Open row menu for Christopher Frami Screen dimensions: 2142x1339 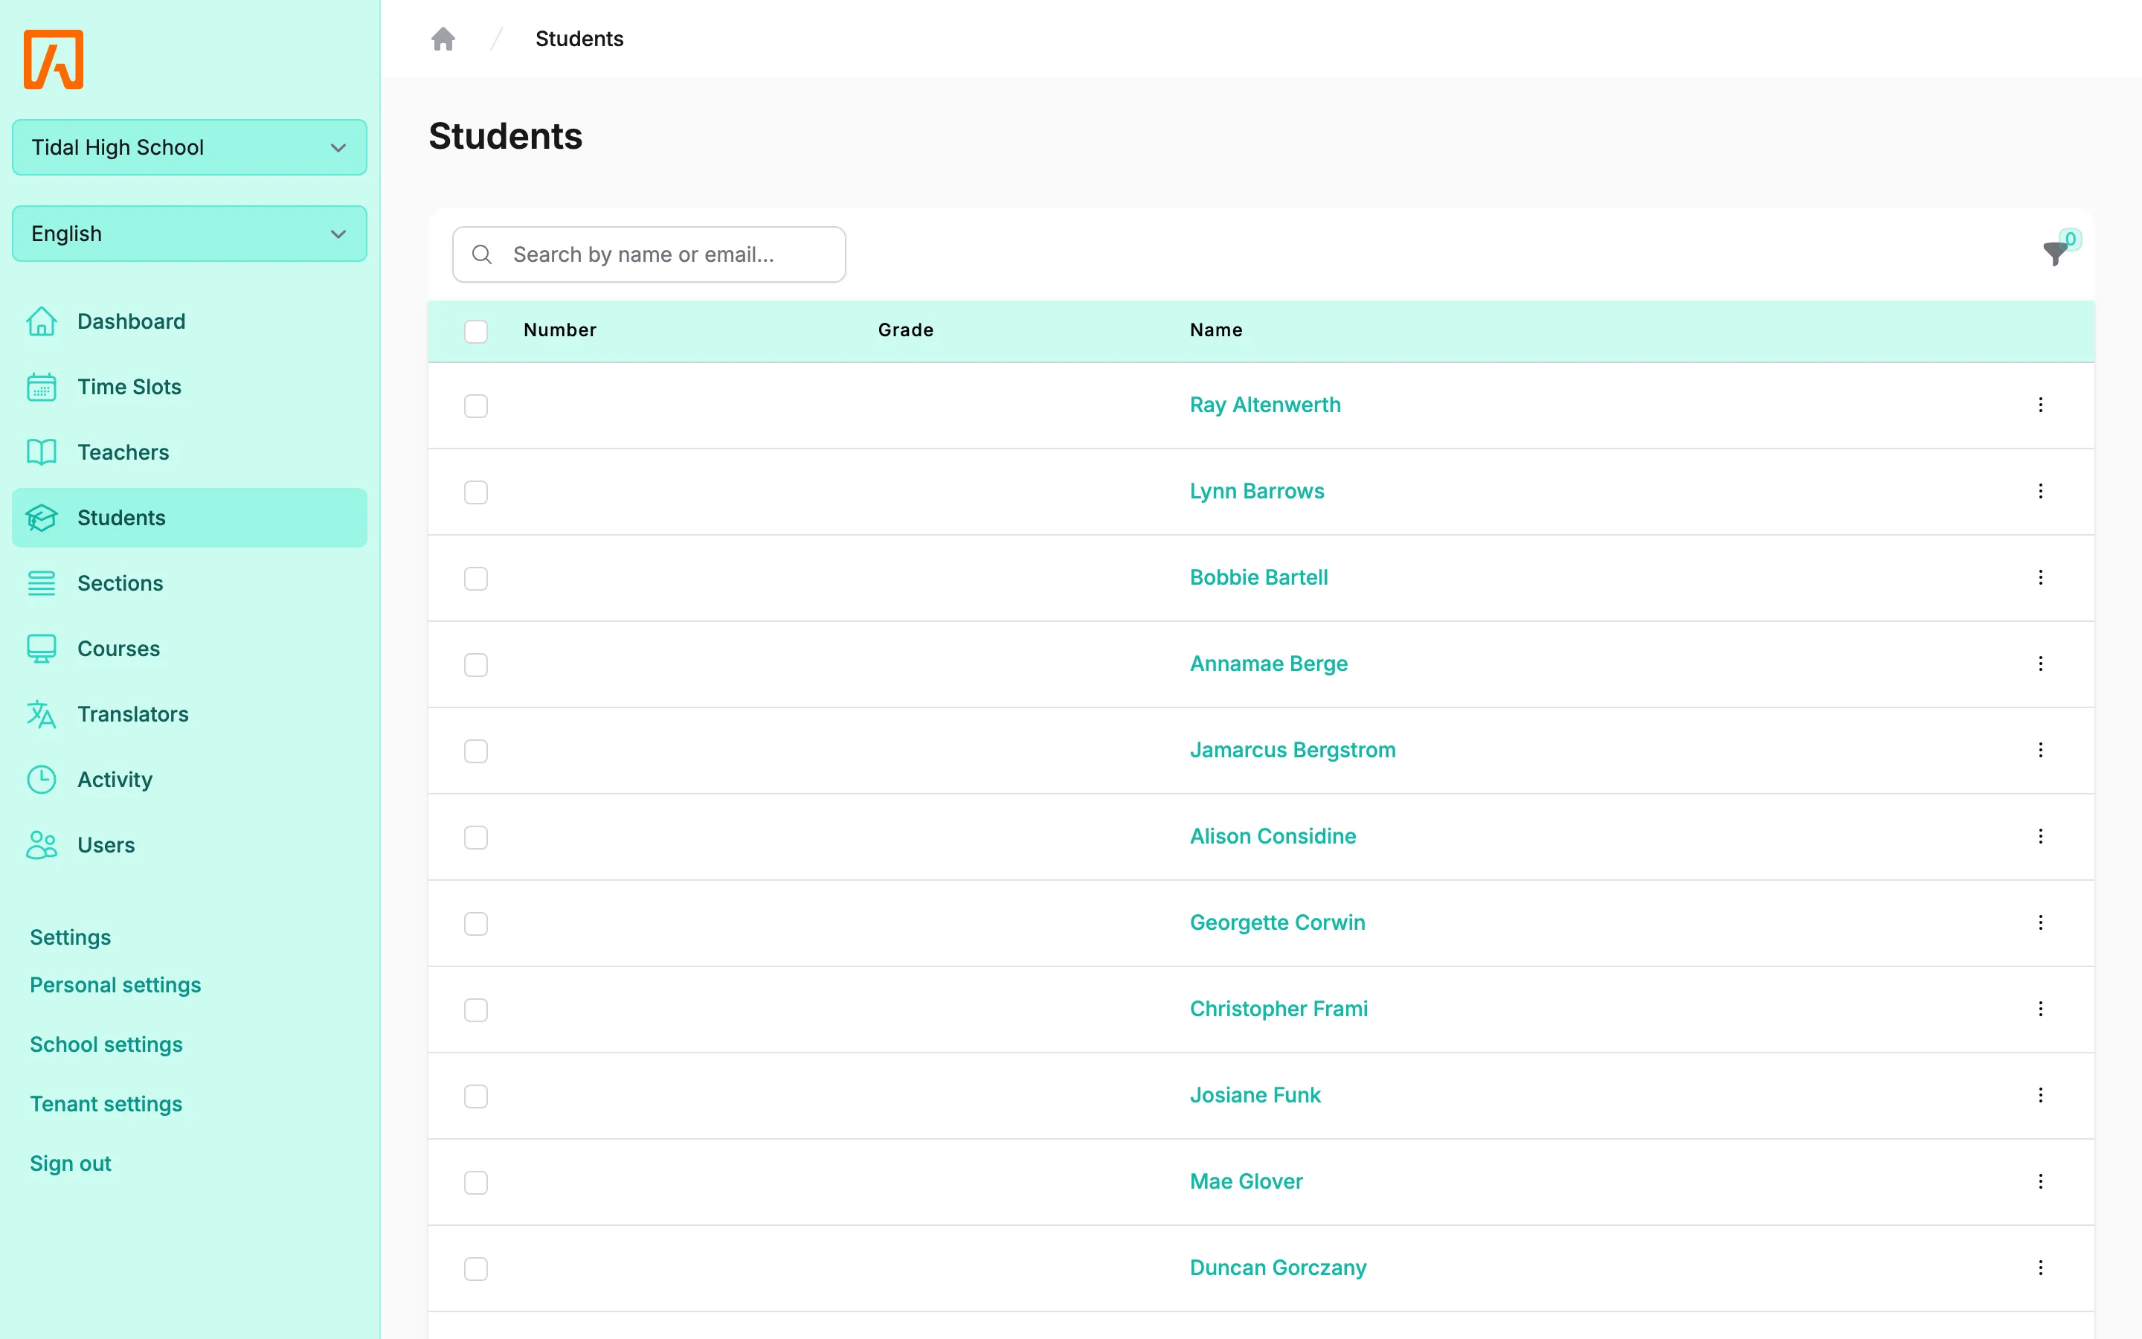click(2040, 1009)
